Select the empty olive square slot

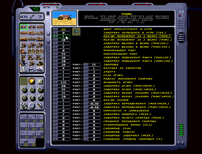[24, 81]
